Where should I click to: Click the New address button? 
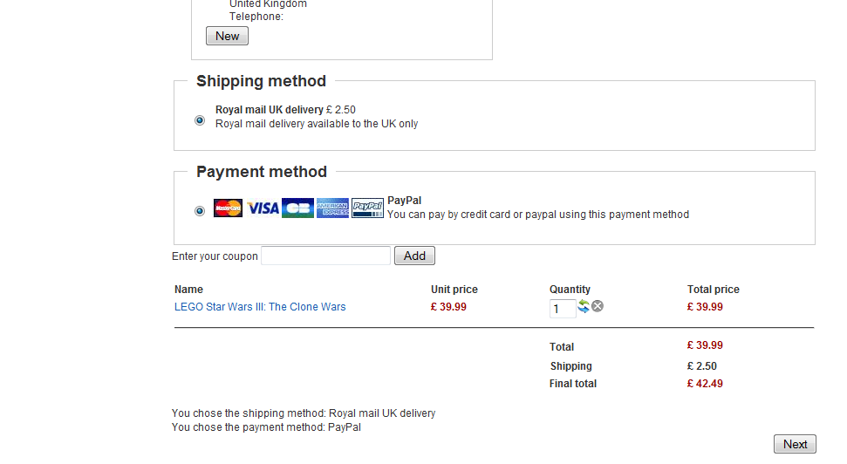pyautogui.click(x=227, y=36)
